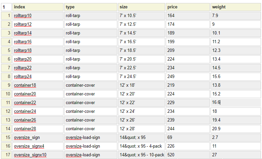Image resolution: width=262 pixels, height=159 pixels.
Task: Click the top-left corner cell above row numbers
Action: pos(6,7)
